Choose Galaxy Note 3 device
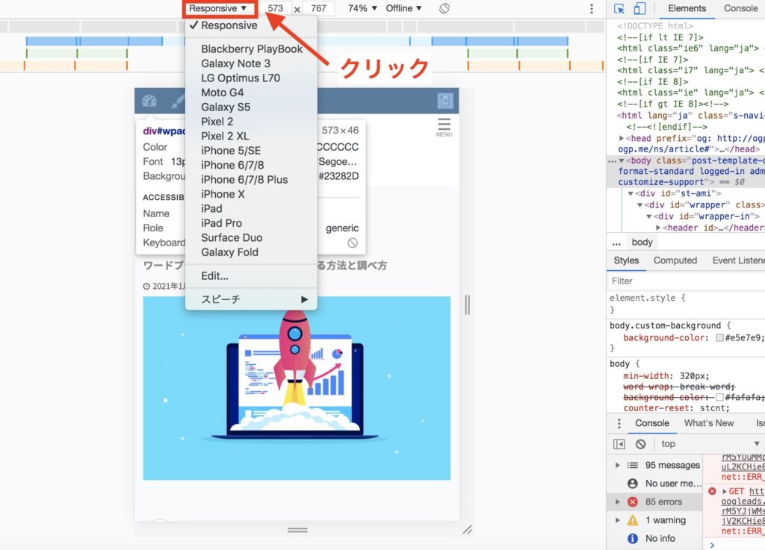The image size is (765, 550). (251, 63)
